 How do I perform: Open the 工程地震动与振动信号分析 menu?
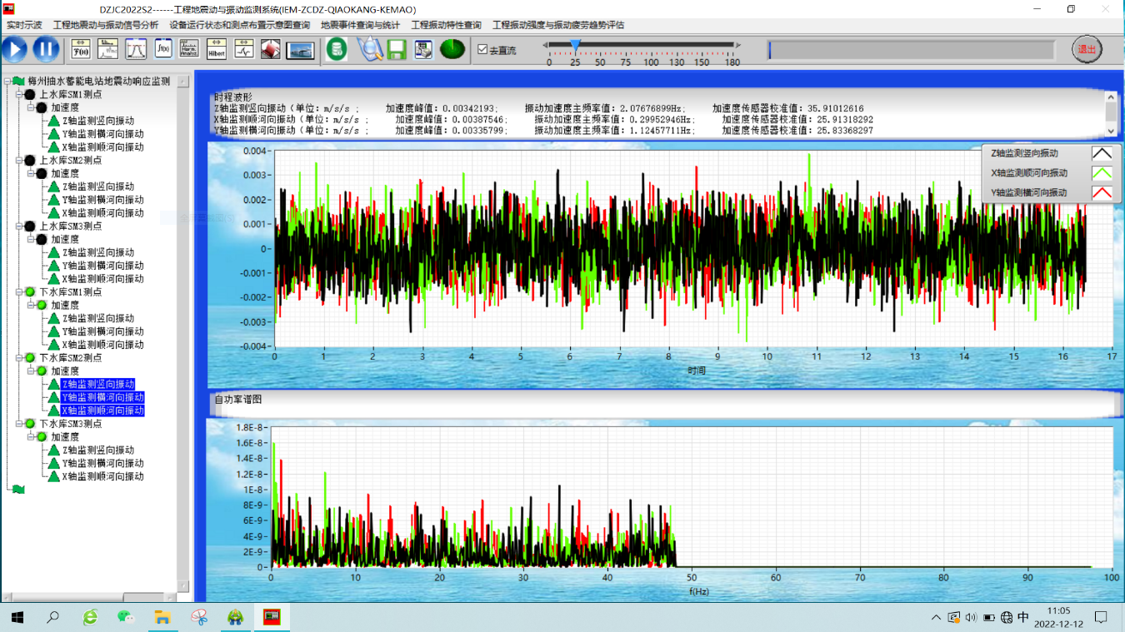106,25
